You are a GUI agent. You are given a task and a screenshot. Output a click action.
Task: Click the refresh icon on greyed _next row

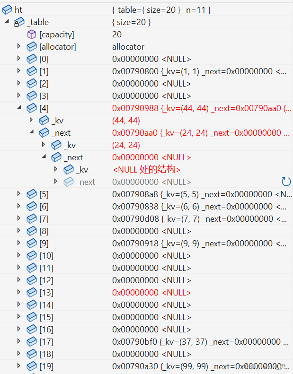point(286,182)
